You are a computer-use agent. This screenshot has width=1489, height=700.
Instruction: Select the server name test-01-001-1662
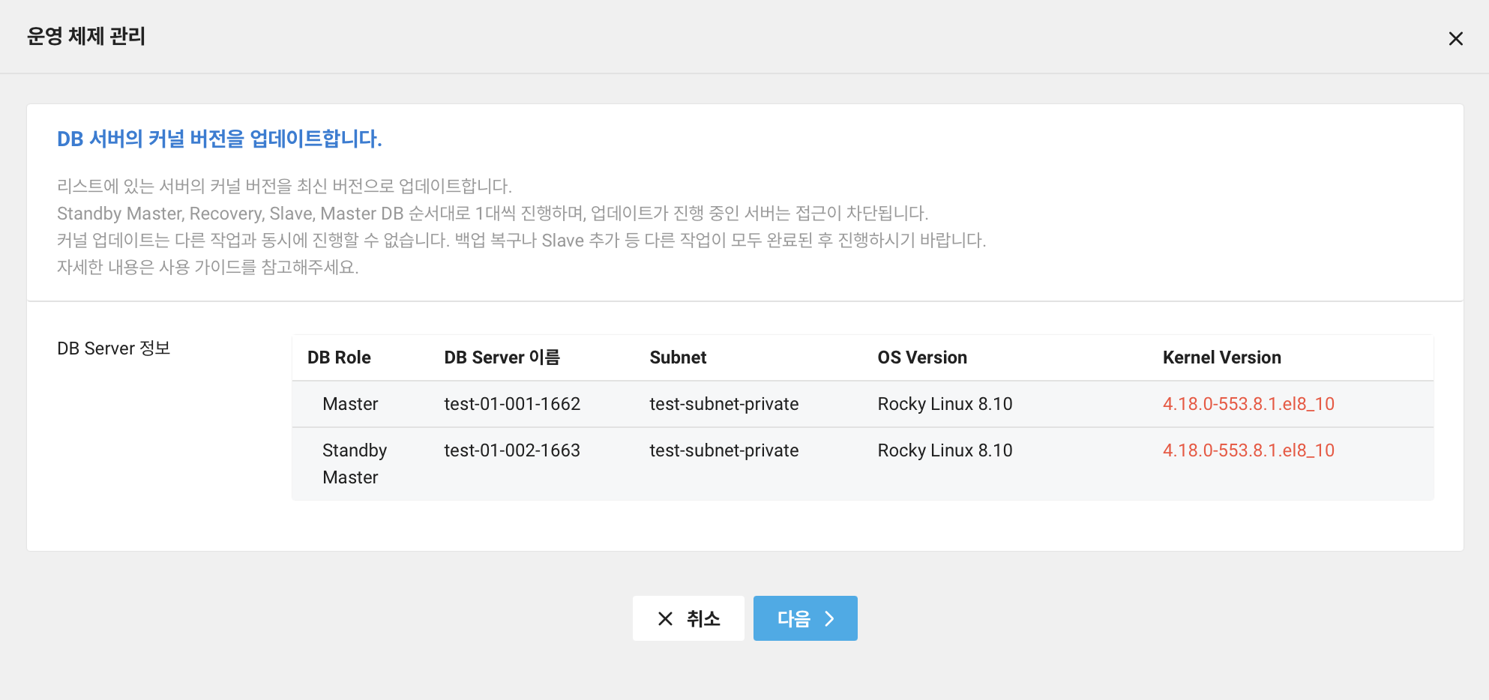pyautogui.click(x=512, y=403)
